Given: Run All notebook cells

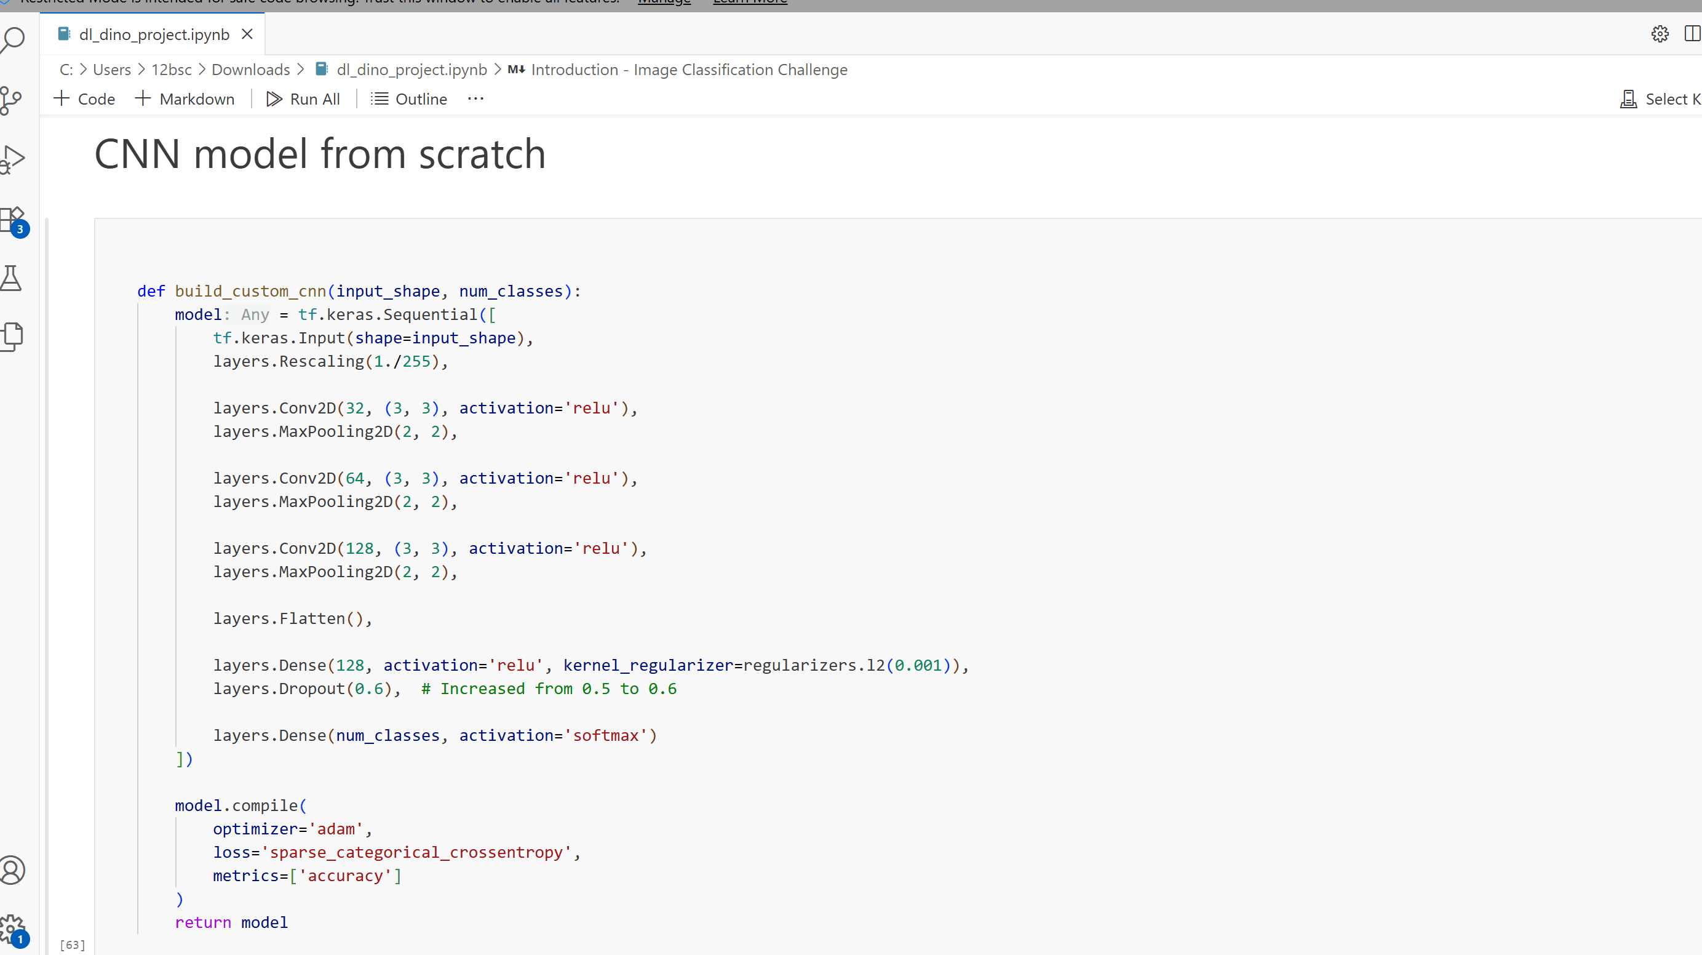Looking at the screenshot, I should [x=303, y=99].
